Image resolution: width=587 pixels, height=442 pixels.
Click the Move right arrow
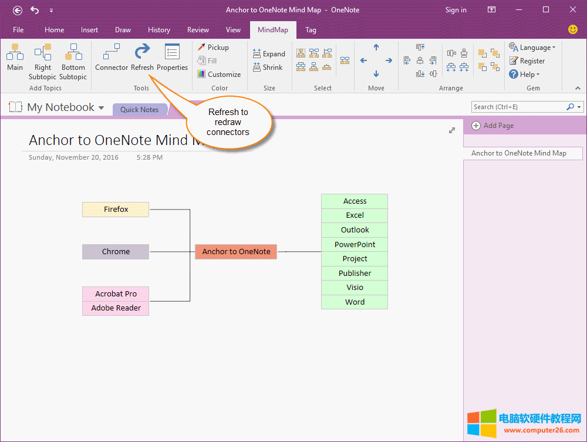pyautogui.click(x=389, y=60)
